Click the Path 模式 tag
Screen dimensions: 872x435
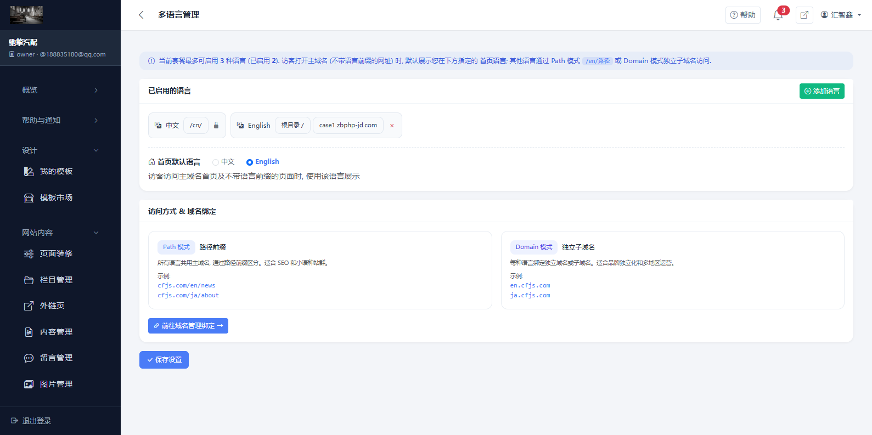[176, 247]
